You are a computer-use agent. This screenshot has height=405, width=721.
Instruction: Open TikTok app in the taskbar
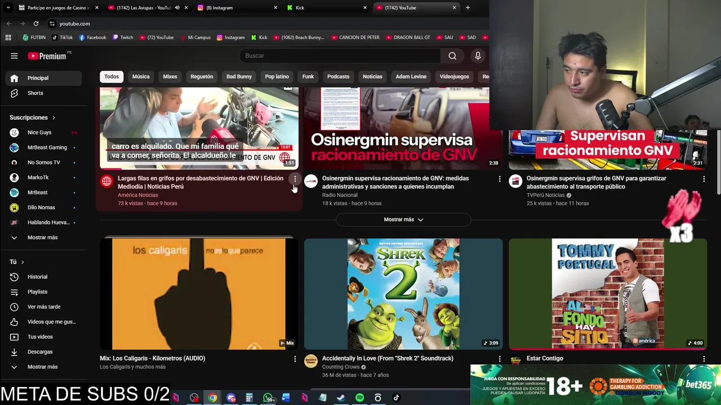coord(396,398)
